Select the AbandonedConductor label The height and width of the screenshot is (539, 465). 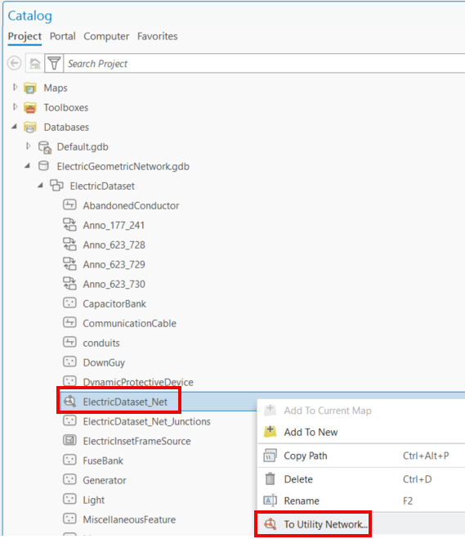coord(131,205)
